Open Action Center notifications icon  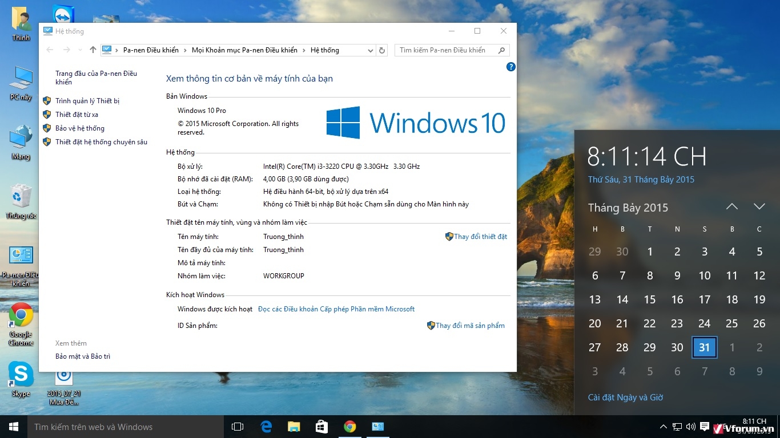pyautogui.click(x=705, y=427)
